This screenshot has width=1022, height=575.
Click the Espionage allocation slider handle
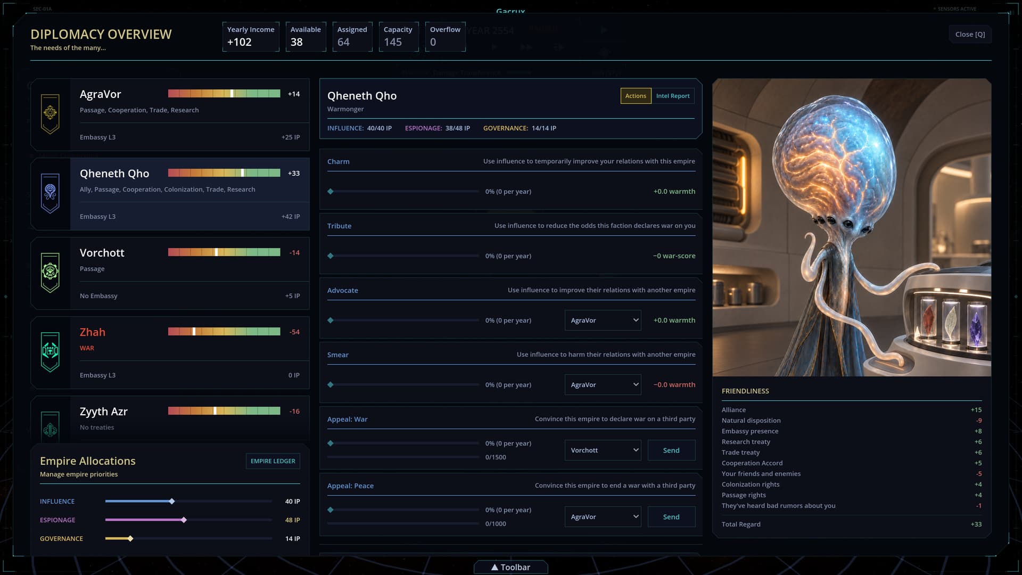click(184, 520)
